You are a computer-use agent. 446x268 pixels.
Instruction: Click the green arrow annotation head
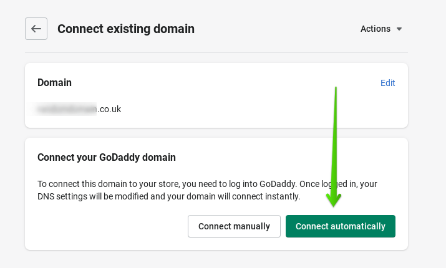(x=334, y=199)
